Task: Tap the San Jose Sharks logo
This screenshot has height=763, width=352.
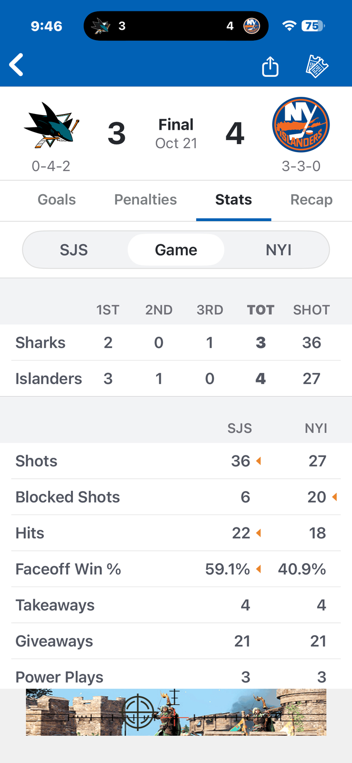Action: coord(51,125)
